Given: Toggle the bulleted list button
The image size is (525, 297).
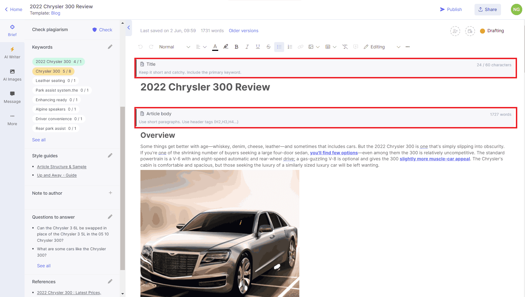Looking at the screenshot, I should click(x=279, y=47).
